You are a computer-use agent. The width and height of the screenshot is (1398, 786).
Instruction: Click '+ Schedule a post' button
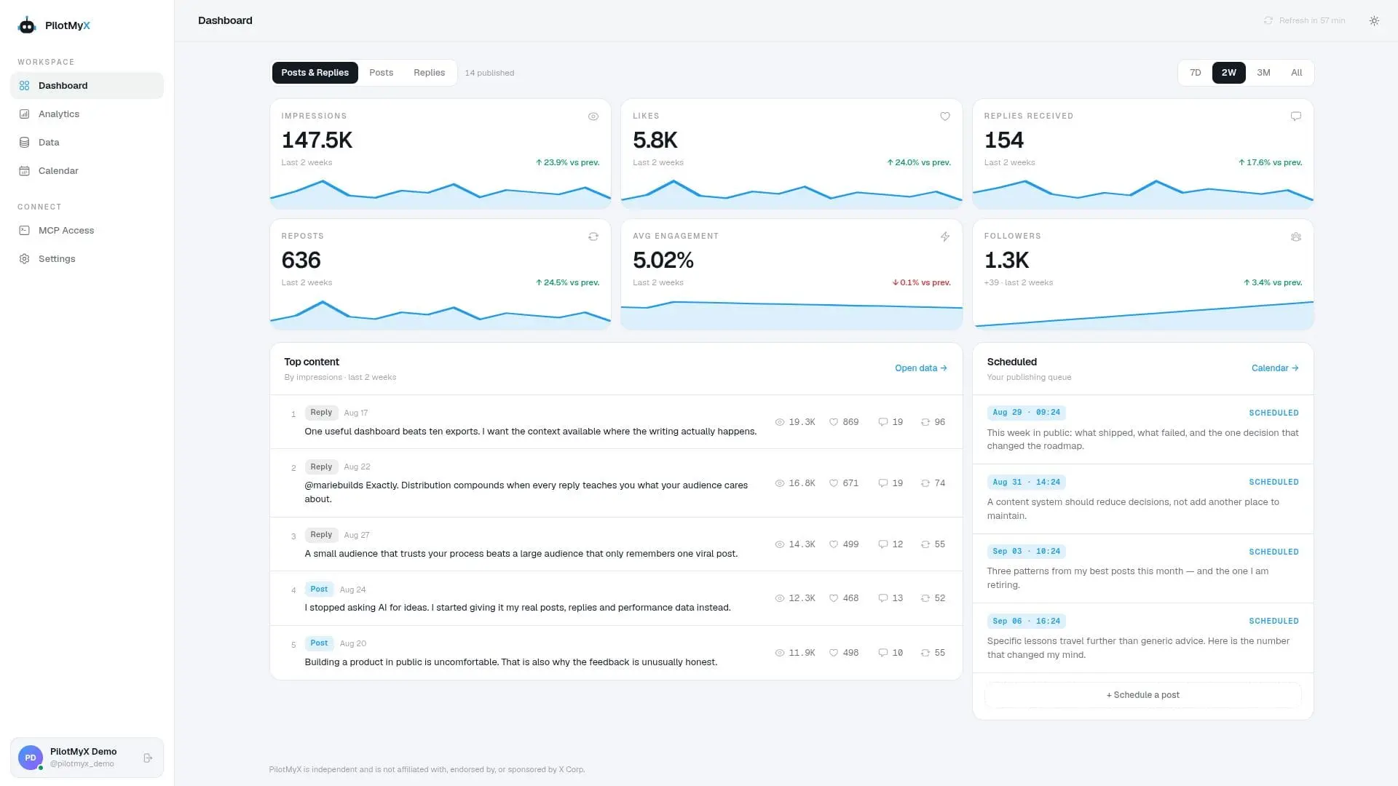pos(1142,695)
